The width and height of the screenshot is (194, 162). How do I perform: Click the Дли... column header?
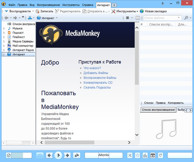[x=182, y=25]
